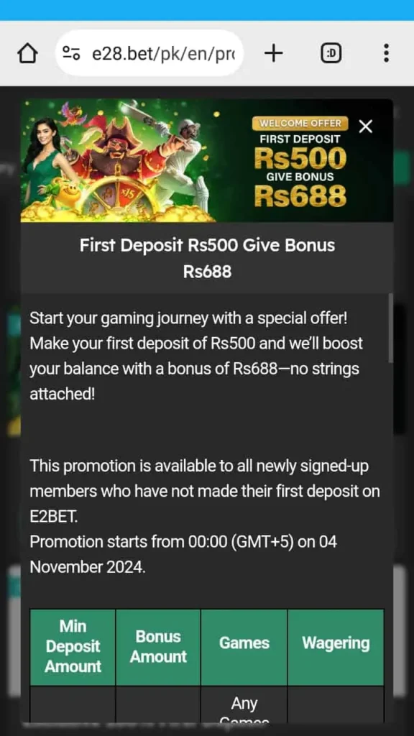Open the browser three-dot menu

click(386, 53)
